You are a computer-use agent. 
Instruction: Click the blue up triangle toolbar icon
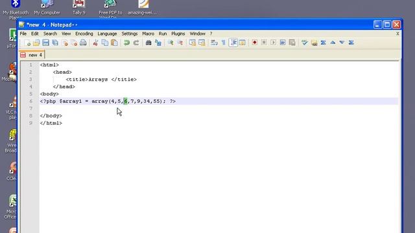coord(333,43)
